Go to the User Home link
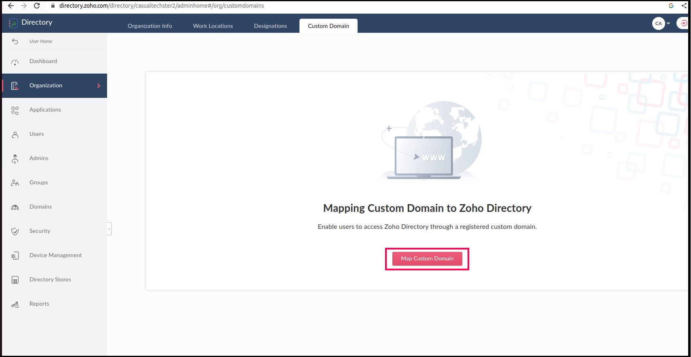691x357 pixels. tap(41, 41)
